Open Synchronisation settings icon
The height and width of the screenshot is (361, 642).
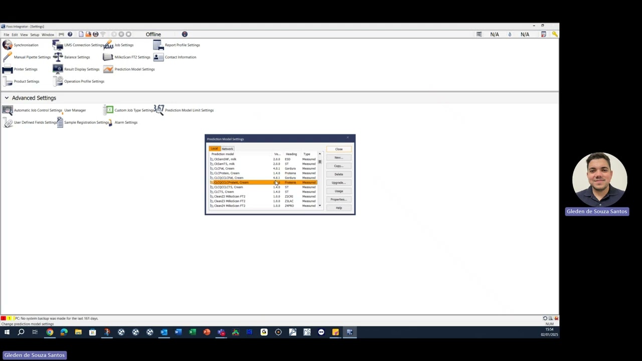coord(7,45)
